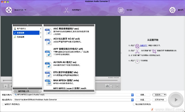Screen dimensions: 185x112
Task: Expand the 用户自定义 submenu arrow
Action: [41, 29]
